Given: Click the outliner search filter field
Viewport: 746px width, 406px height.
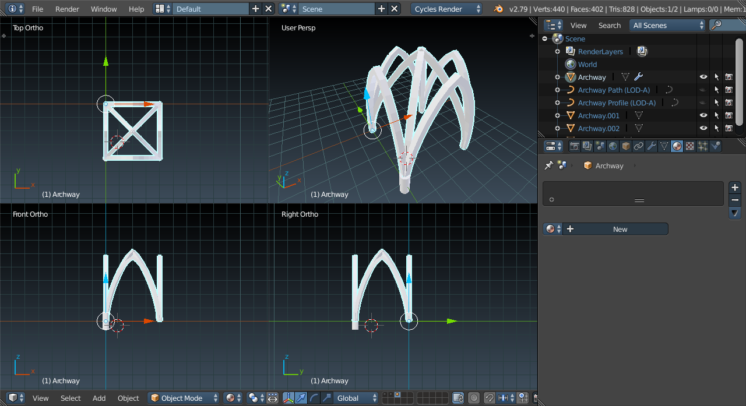Looking at the screenshot, I should pyautogui.click(x=729, y=25).
